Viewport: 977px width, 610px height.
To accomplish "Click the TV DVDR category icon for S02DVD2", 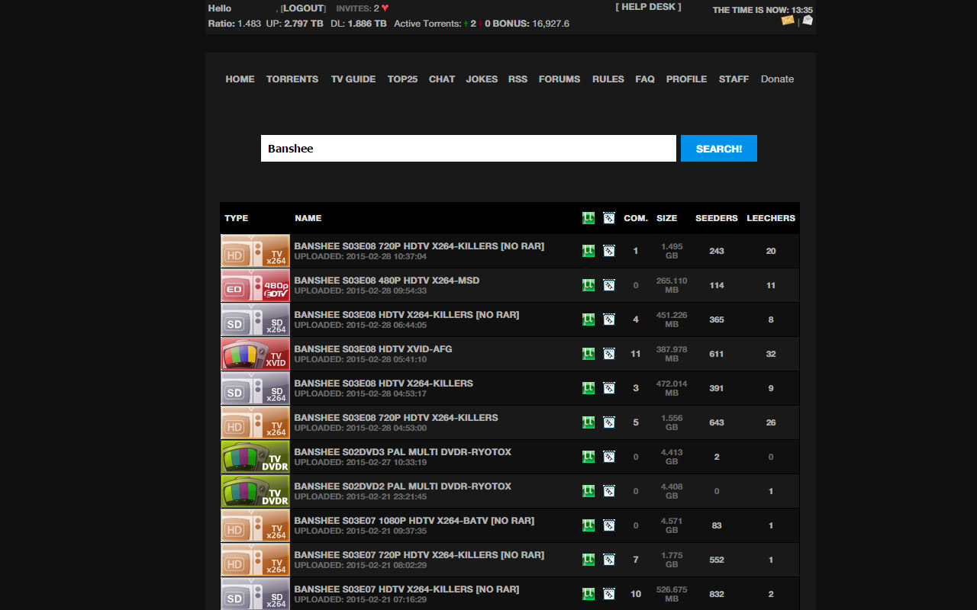I will pos(255,491).
